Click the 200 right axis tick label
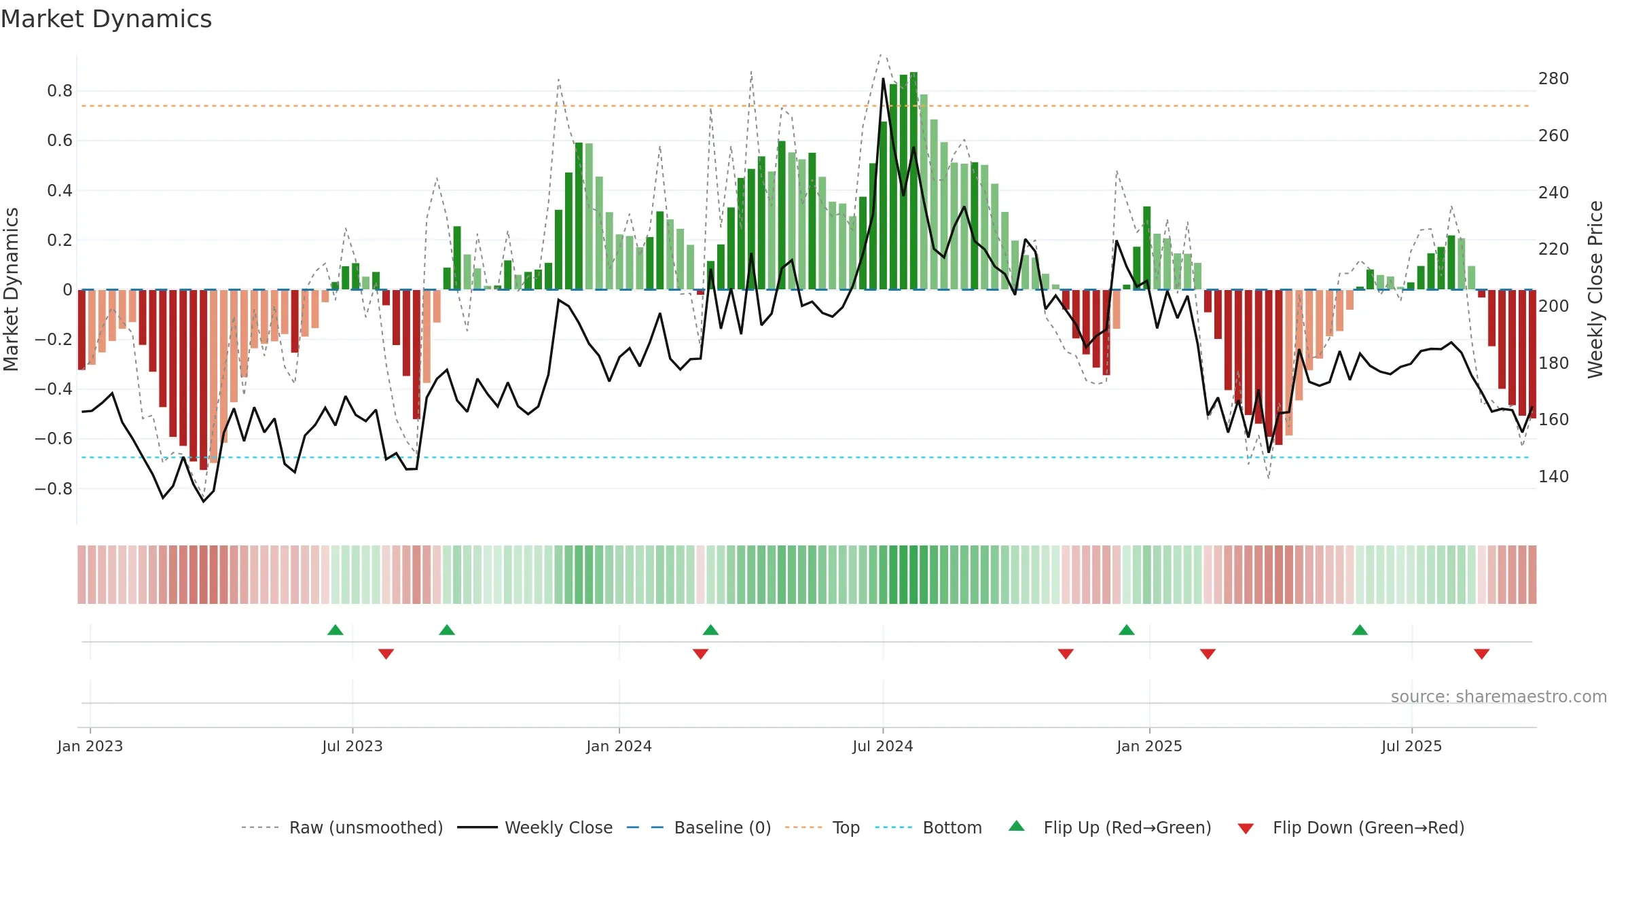 (1554, 306)
